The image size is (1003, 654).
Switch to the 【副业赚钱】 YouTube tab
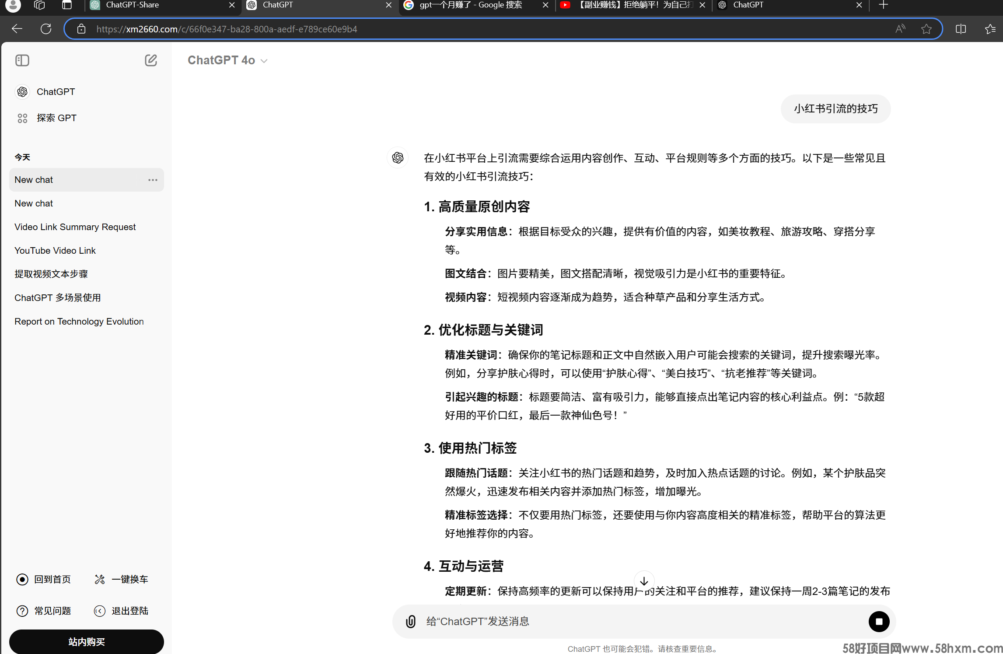click(x=633, y=5)
